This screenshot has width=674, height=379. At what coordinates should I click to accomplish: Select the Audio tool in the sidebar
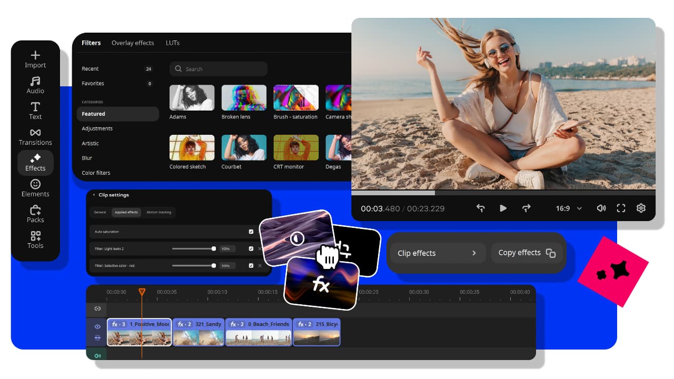(x=35, y=85)
